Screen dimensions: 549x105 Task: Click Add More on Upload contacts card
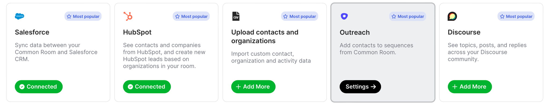[253, 87]
